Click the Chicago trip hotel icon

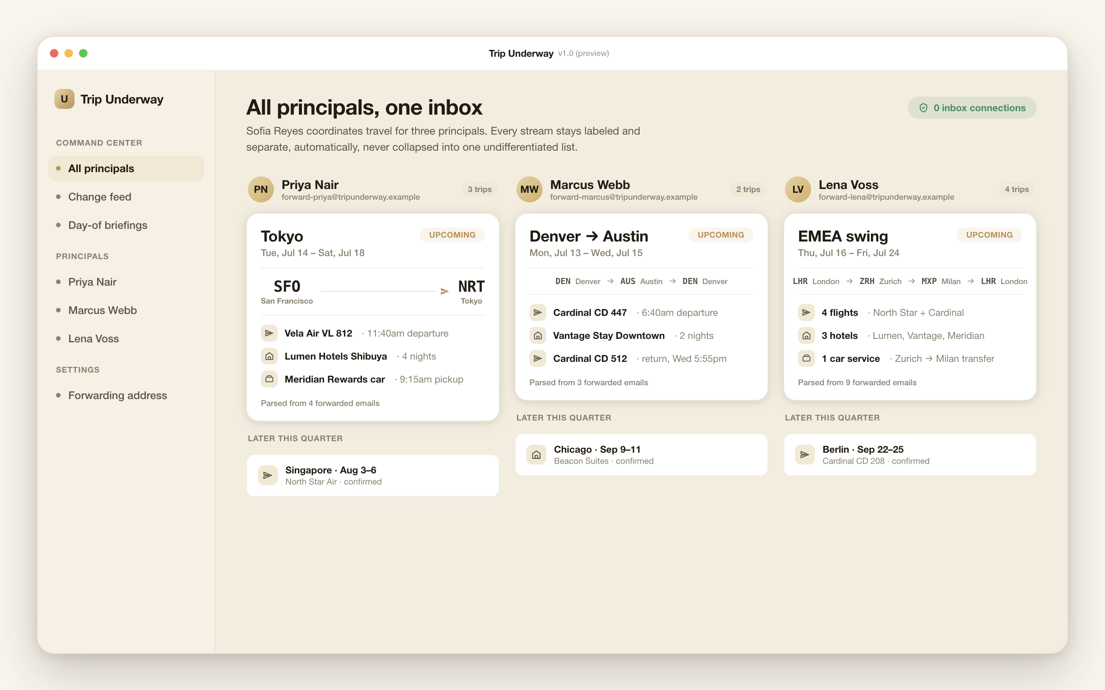(x=536, y=455)
